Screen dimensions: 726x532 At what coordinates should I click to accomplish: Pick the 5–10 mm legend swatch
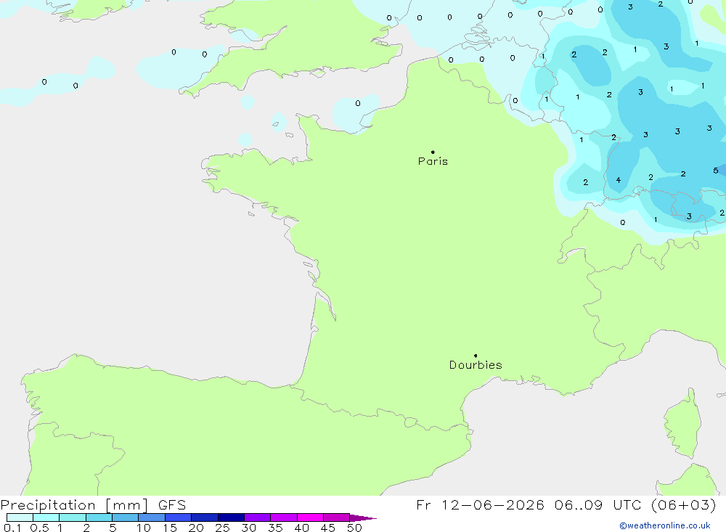pyautogui.click(x=126, y=517)
